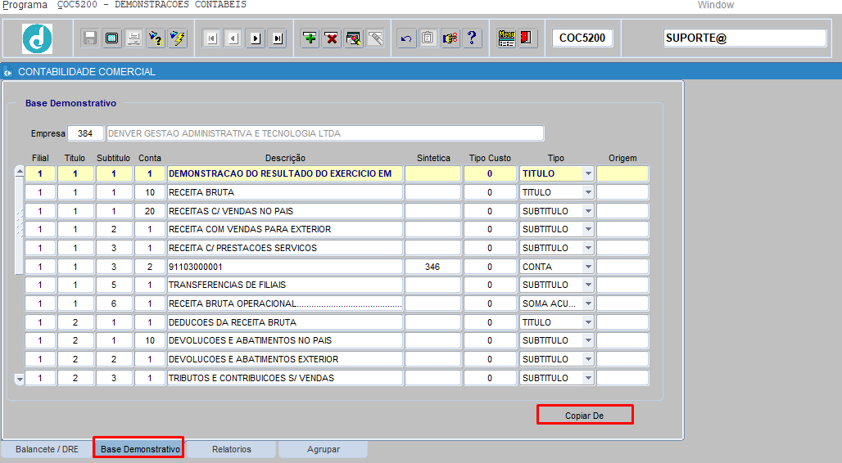
Task: Switch to Balancete / DRE tab
Action: [x=47, y=449]
